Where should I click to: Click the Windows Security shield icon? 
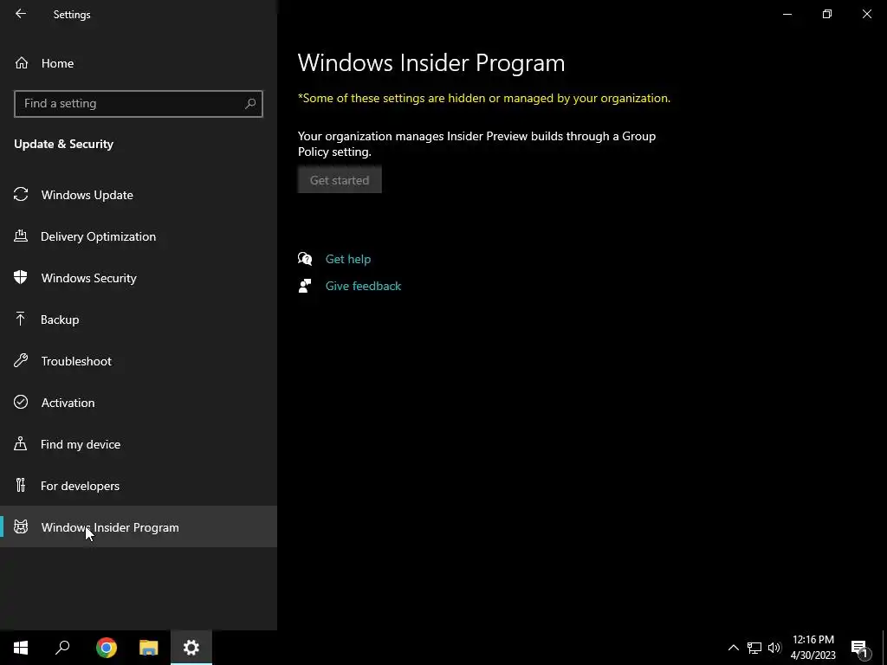coord(21,277)
